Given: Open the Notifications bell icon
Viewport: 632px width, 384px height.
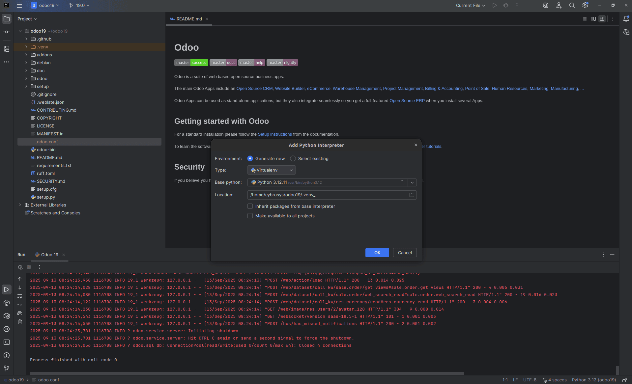Looking at the screenshot, I should [626, 19].
